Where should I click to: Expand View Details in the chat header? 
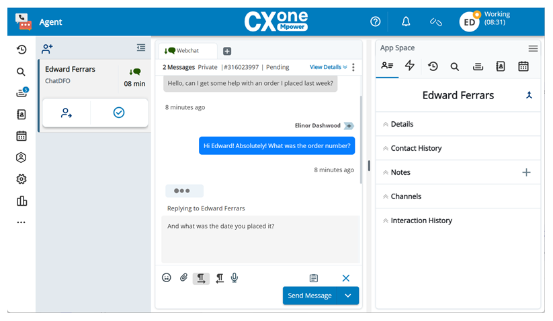pos(328,67)
